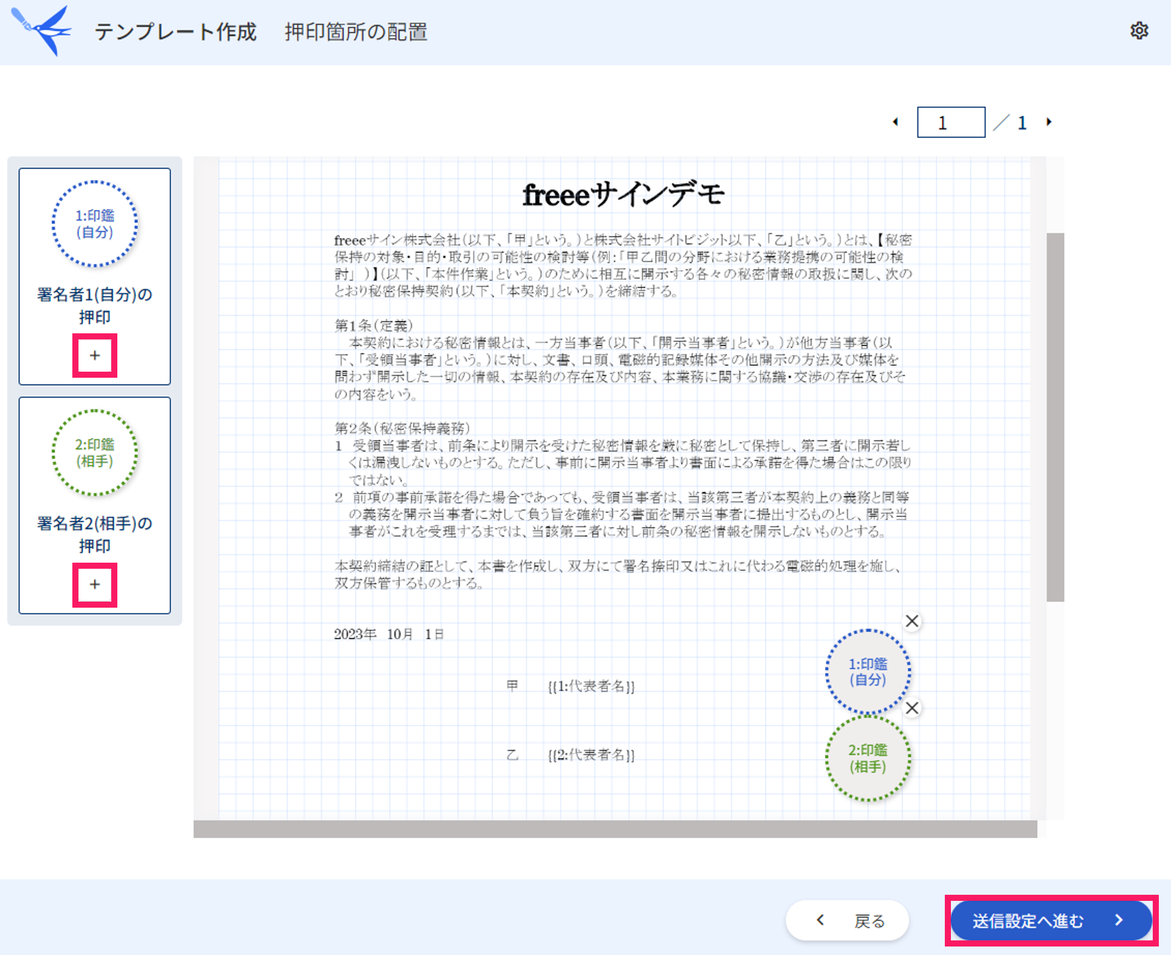Image resolution: width=1171 pixels, height=955 pixels.
Task: Click the date 2023年 10月 1日
Action: click(x=389, y=634)
